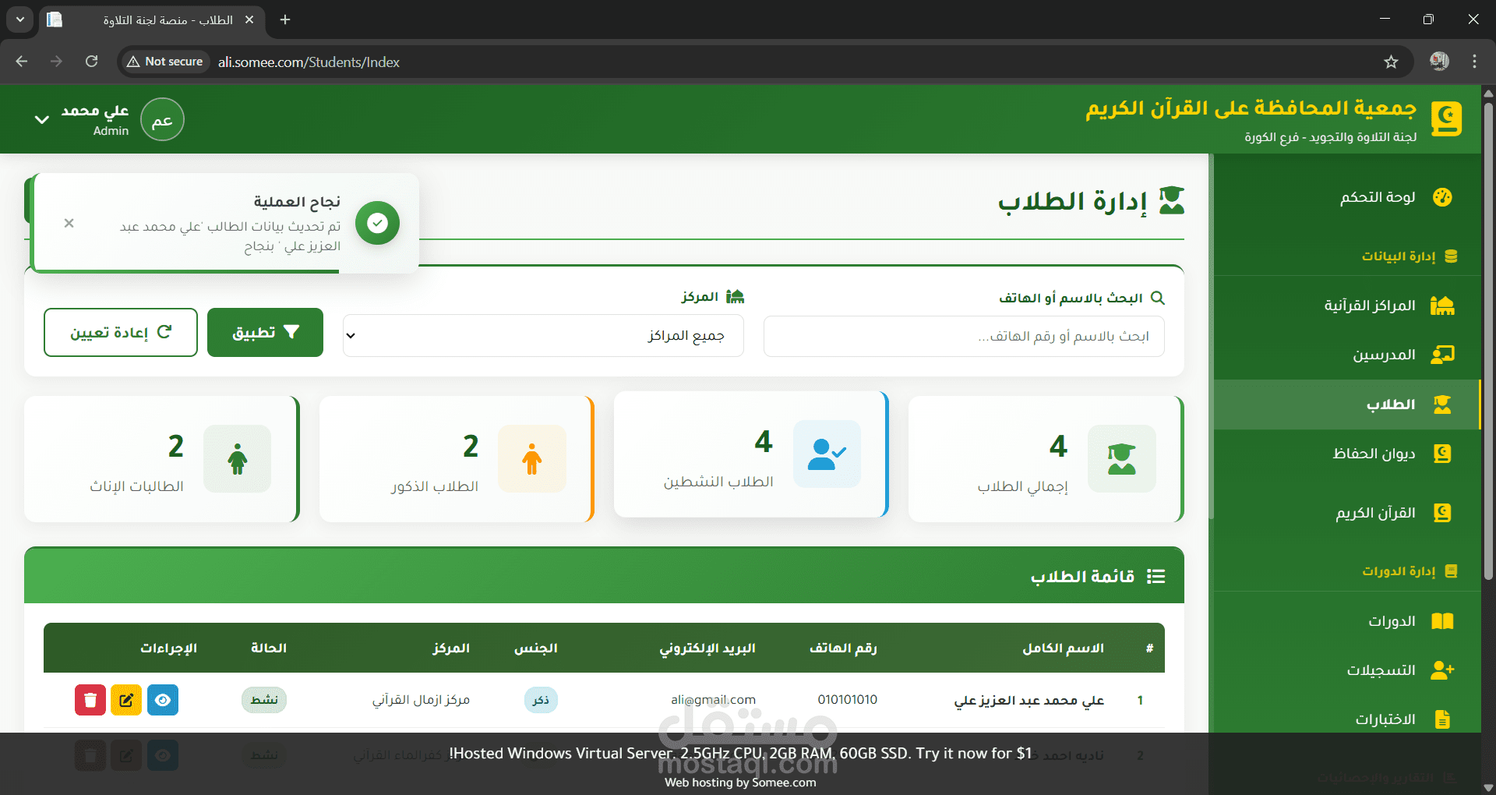
Task: View student علي محمد with eye button
Action: tap(163, 700)
